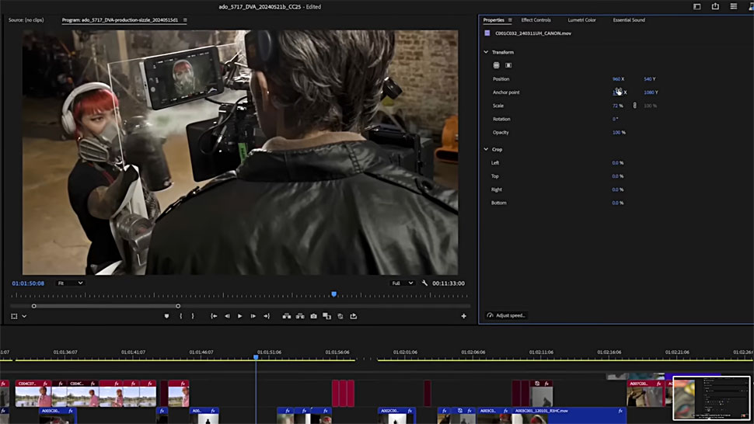Click left handle of monitor zoom scrollbar
Viewport: 754px width, 424px height.
click(x=33, y=306)
